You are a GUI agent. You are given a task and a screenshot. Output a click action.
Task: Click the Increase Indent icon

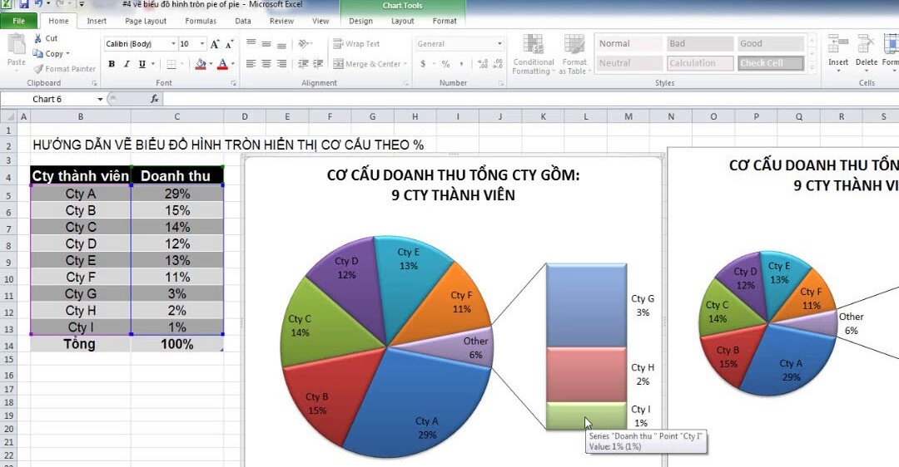(318, 63)
